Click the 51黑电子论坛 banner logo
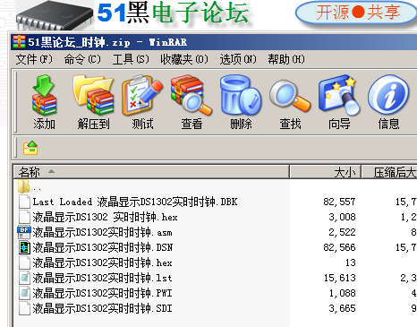This screenshot has width=417, height=327. coord(173,13)
